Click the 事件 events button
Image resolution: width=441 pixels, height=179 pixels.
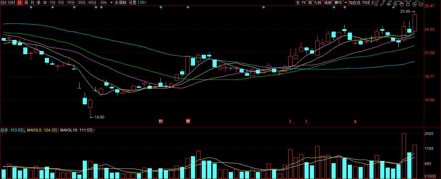338,3
